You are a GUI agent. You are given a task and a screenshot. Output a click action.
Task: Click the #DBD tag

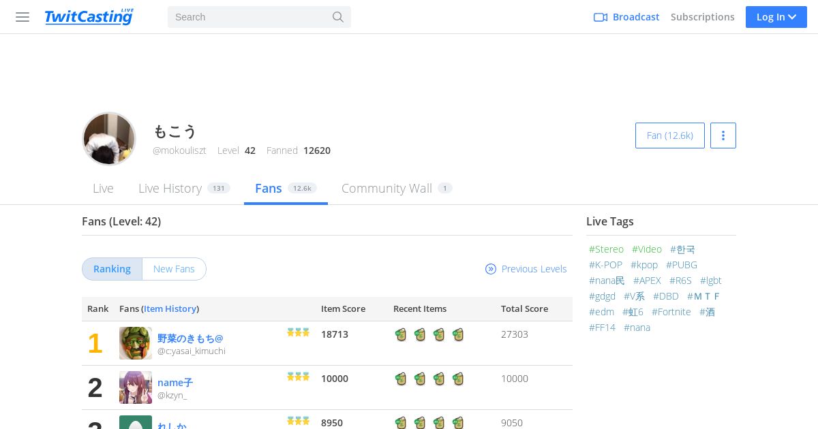click(x=666, y=296)
